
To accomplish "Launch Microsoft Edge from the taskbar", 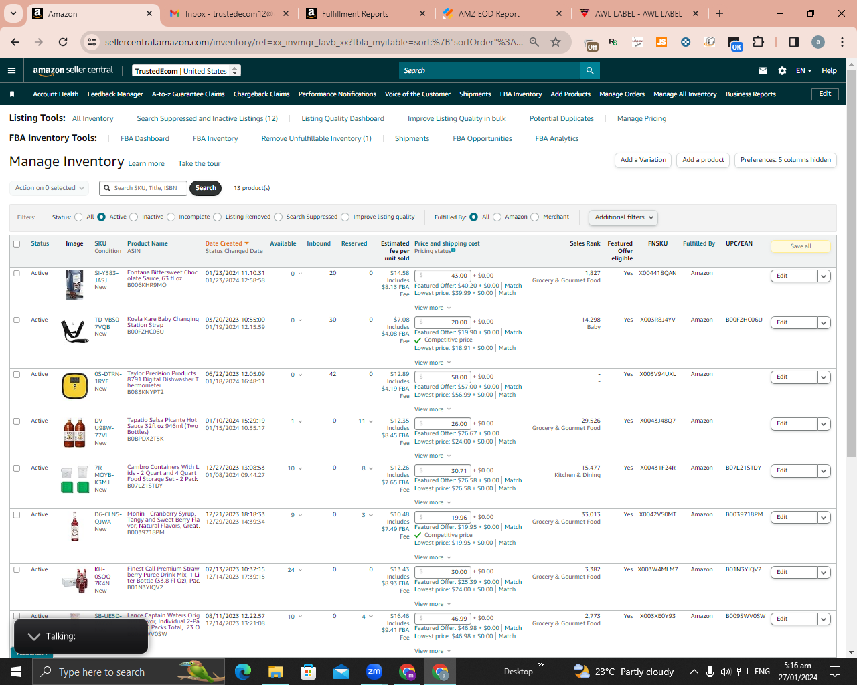I will point(243,672).
